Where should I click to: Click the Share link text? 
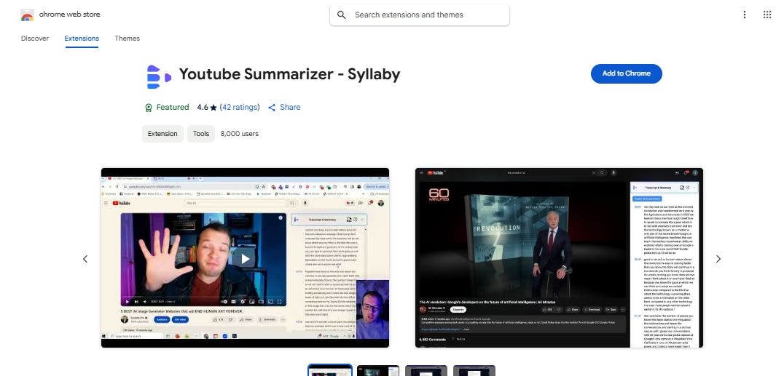[290, 107]
